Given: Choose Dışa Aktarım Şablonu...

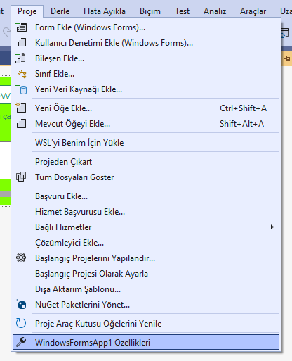Looking at the screenshot, I should [146, 289].
